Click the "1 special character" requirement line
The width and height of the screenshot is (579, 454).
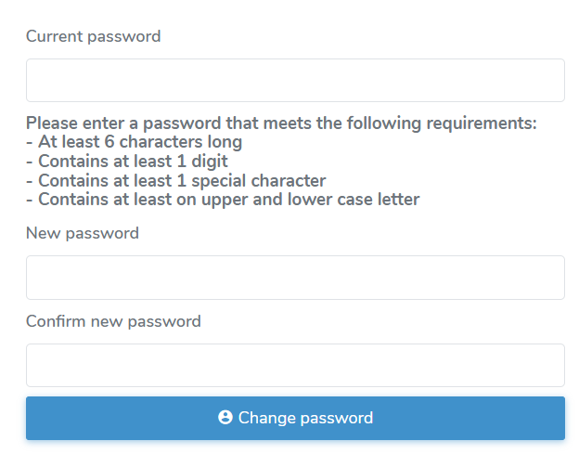tap(175, 180)
